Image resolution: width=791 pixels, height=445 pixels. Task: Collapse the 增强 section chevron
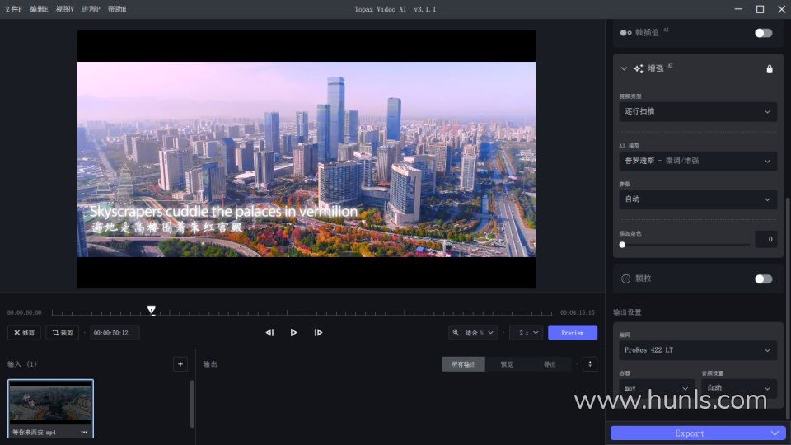[x=624, y=68]
